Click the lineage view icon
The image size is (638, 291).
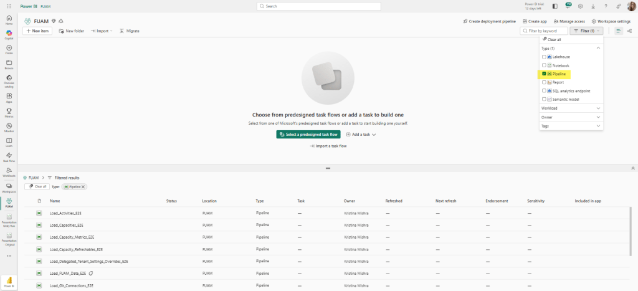(629, 31)
